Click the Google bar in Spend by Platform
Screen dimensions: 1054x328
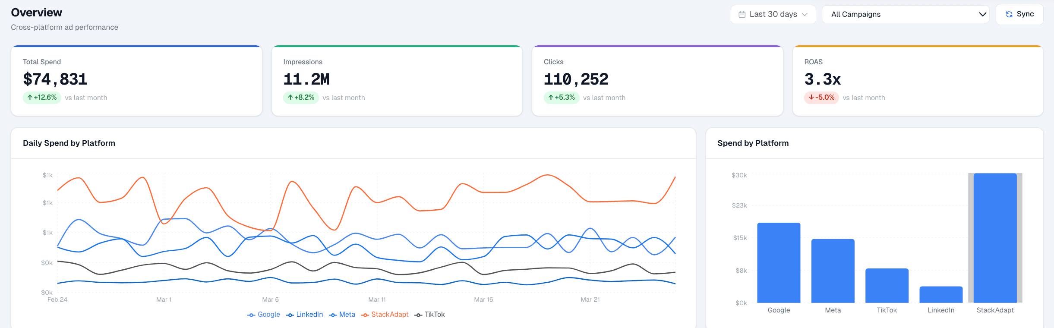[x=779, y=263]
